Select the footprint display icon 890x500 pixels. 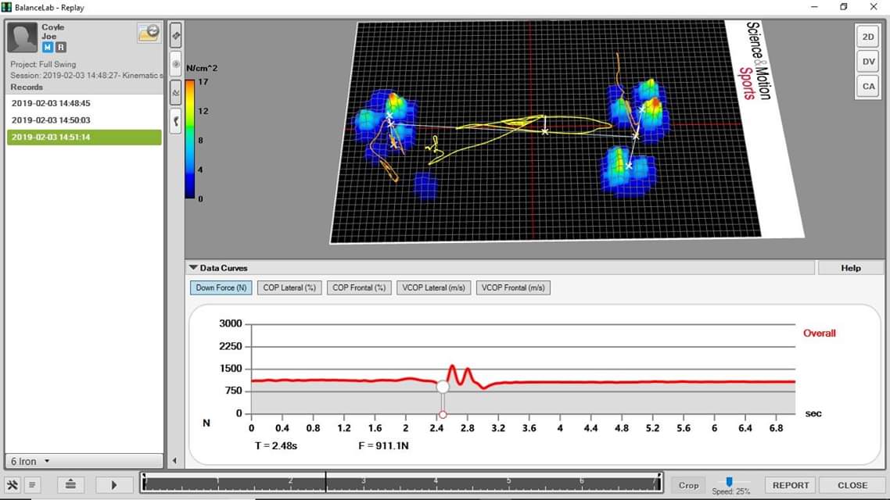click(x=175, y=121)
